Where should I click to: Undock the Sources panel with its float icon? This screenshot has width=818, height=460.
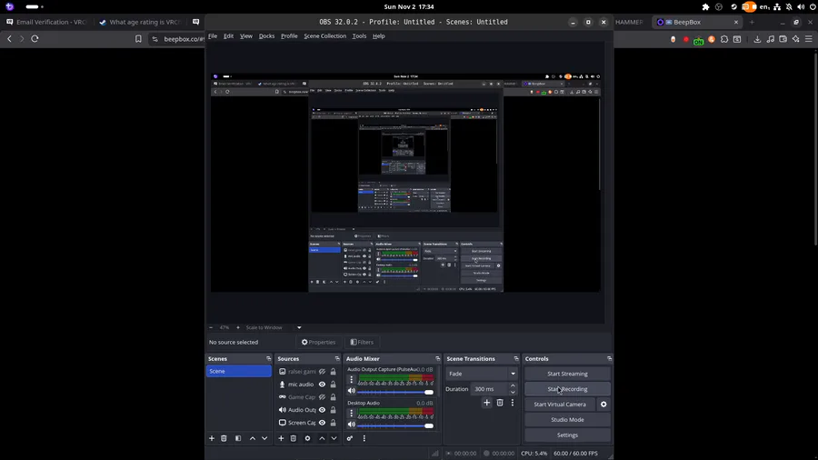pos(337,359)
